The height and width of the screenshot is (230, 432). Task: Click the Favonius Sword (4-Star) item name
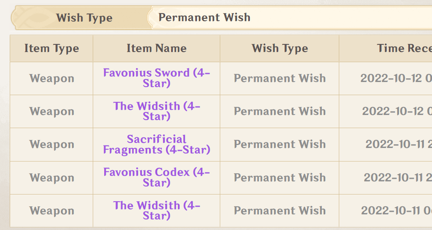156,78
